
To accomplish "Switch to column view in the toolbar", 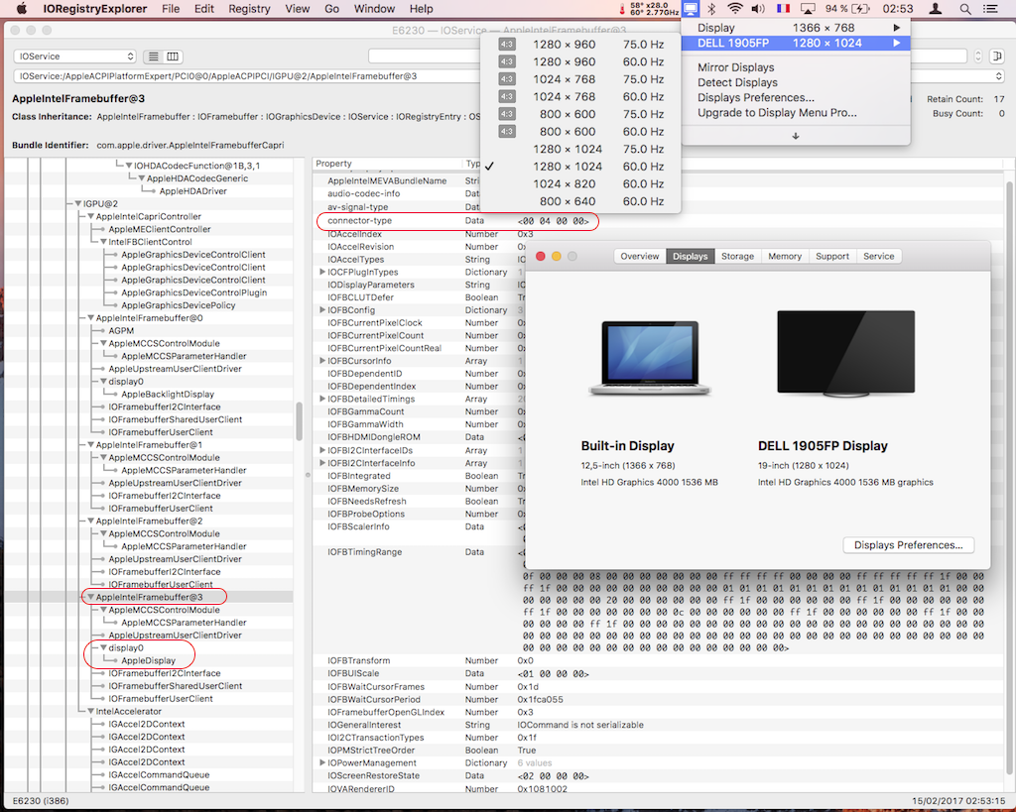I will pyautogui.click(x=172, y=56).
